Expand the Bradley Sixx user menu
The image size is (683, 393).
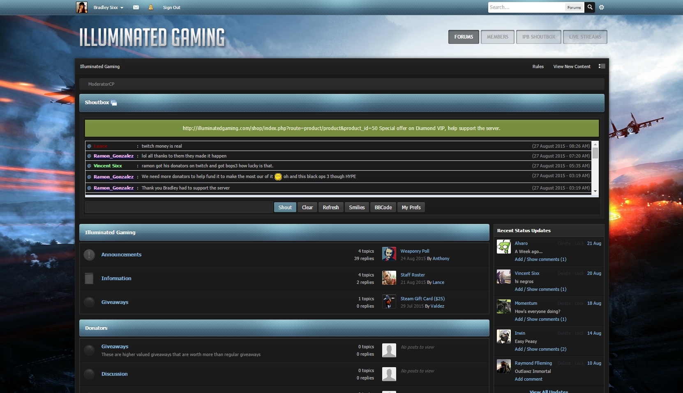point(108,7)
